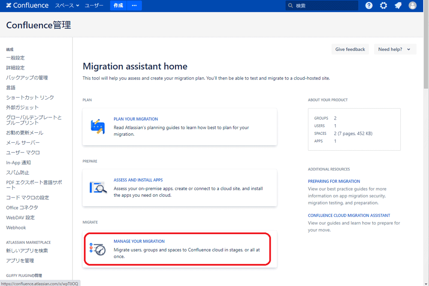Open CONFLUENCE CLOUD MIGRATION ASSISTANT link
This screenshot has width=429, height=286.
[x=349, y=216]
